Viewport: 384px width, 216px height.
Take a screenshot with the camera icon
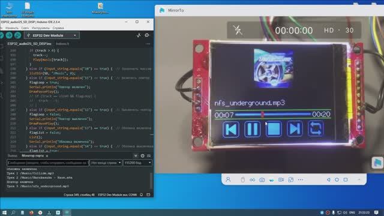[262, 180]
